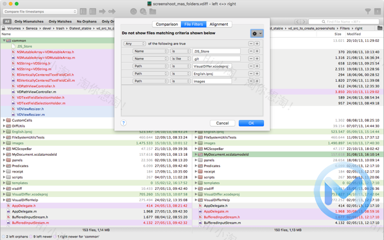Screen dimensions: 384x240
Task: Switch to the Comparison tab
Action: tap(167, 24)
